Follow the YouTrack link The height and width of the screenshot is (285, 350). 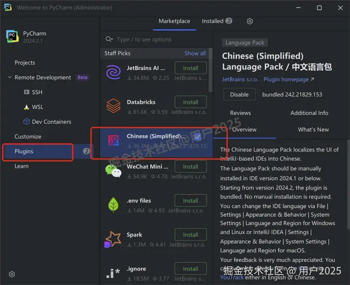coord(232,277)
